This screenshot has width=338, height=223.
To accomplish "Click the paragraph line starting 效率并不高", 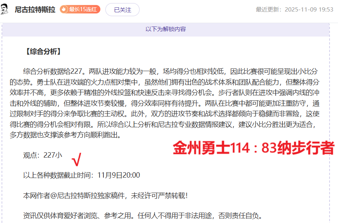I will point(165,93).
